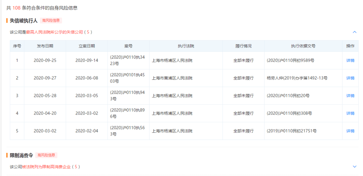Click filing date 2020-06-08

point(87,78)
